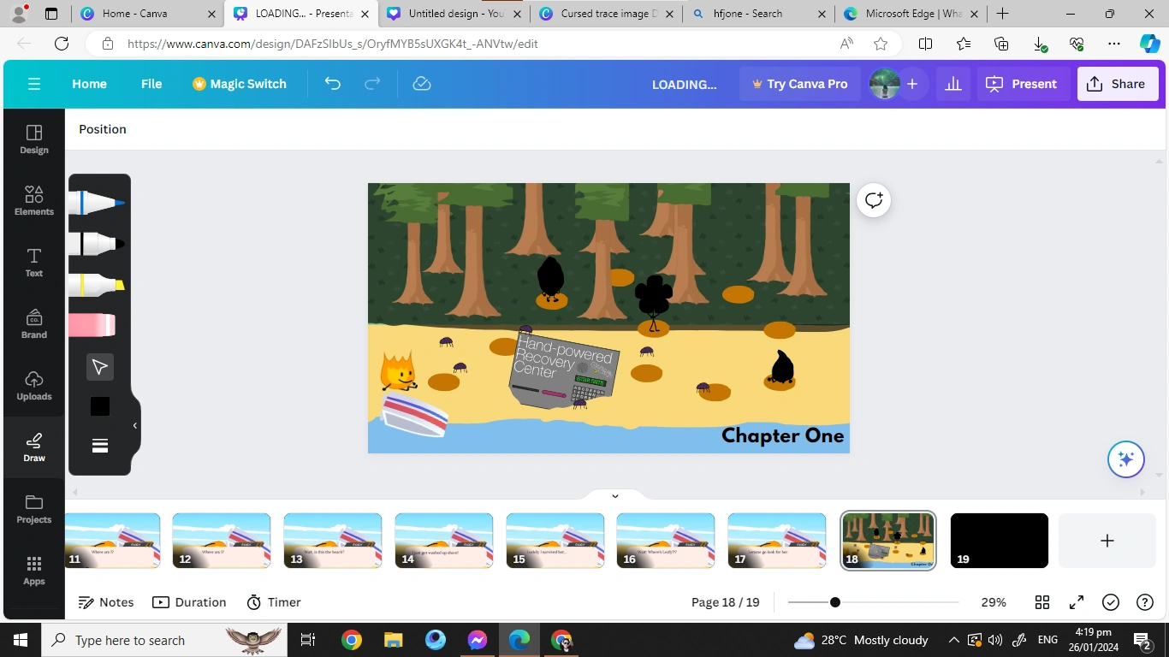Open the Elements panel
Screen dimensions: 1169x657
[33, 199]
